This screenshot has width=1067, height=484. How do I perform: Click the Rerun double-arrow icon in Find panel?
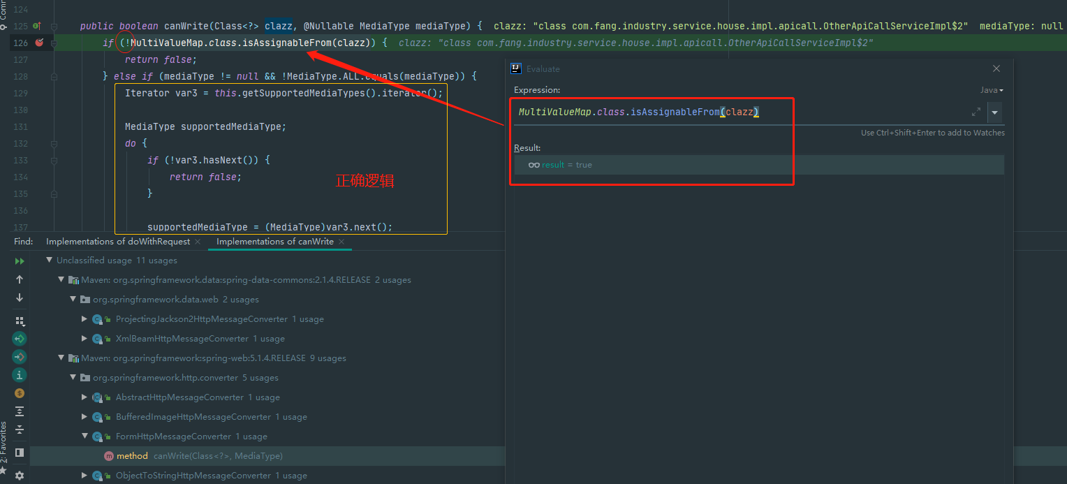coord(20,261)
